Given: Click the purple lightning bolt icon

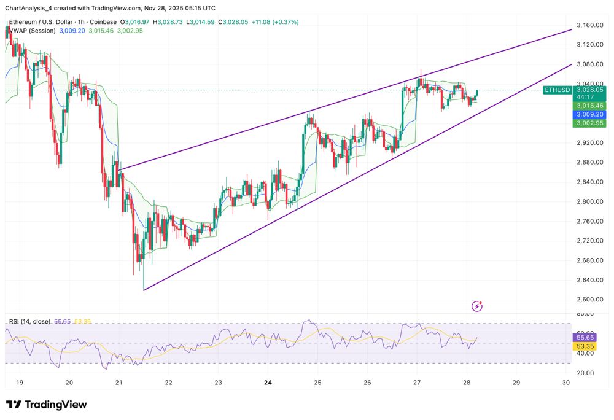Looking at the screenshot, I should pyautogui.click(x=477, y=306).
